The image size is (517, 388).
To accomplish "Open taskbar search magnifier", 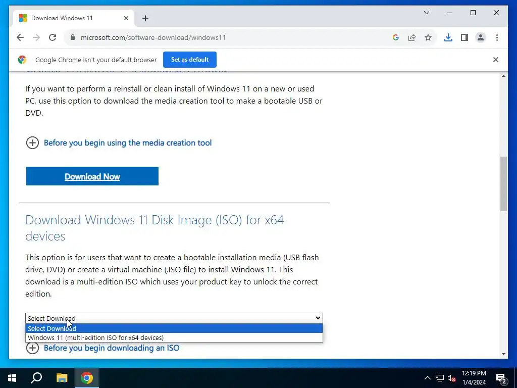I will pos(36,378).
